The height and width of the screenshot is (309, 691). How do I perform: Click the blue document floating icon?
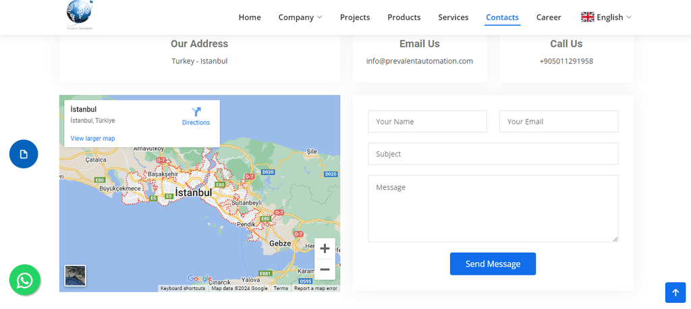(24, 154)
